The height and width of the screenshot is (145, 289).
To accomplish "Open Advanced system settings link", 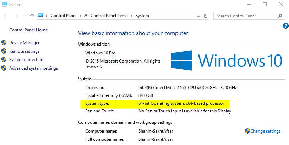I will click(33, 68).
